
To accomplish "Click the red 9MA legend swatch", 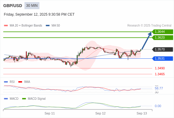I will point(20,82).
